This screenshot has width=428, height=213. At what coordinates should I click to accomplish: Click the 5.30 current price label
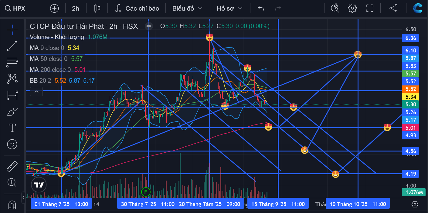(x=410, y=105)
